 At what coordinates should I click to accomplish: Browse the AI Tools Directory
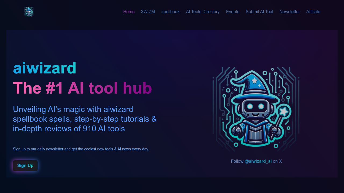(x=203, y=12)
